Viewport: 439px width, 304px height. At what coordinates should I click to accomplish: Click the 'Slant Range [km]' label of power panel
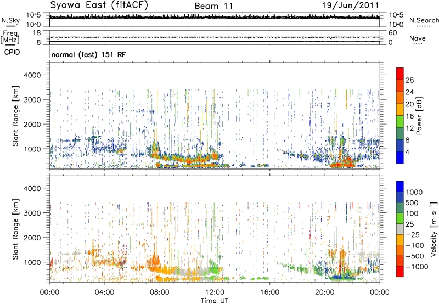click(15, 116)
